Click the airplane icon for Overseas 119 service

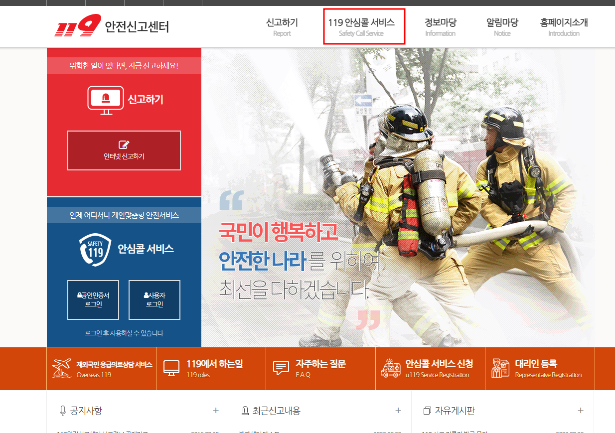61,368
